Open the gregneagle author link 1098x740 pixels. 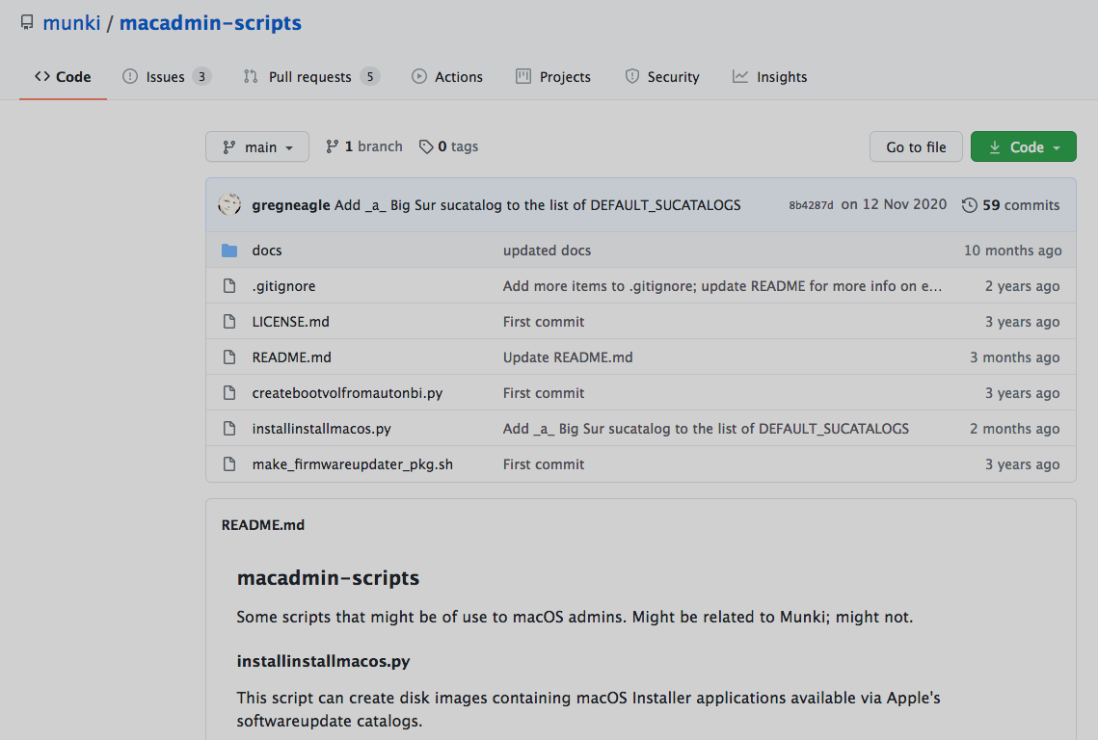(290, 205)
